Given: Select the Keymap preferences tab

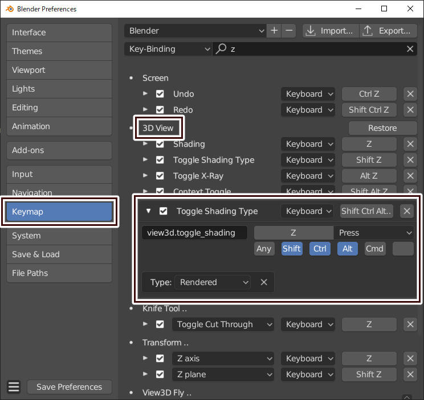Looking at the screenshot, I should tap(59, 212).
